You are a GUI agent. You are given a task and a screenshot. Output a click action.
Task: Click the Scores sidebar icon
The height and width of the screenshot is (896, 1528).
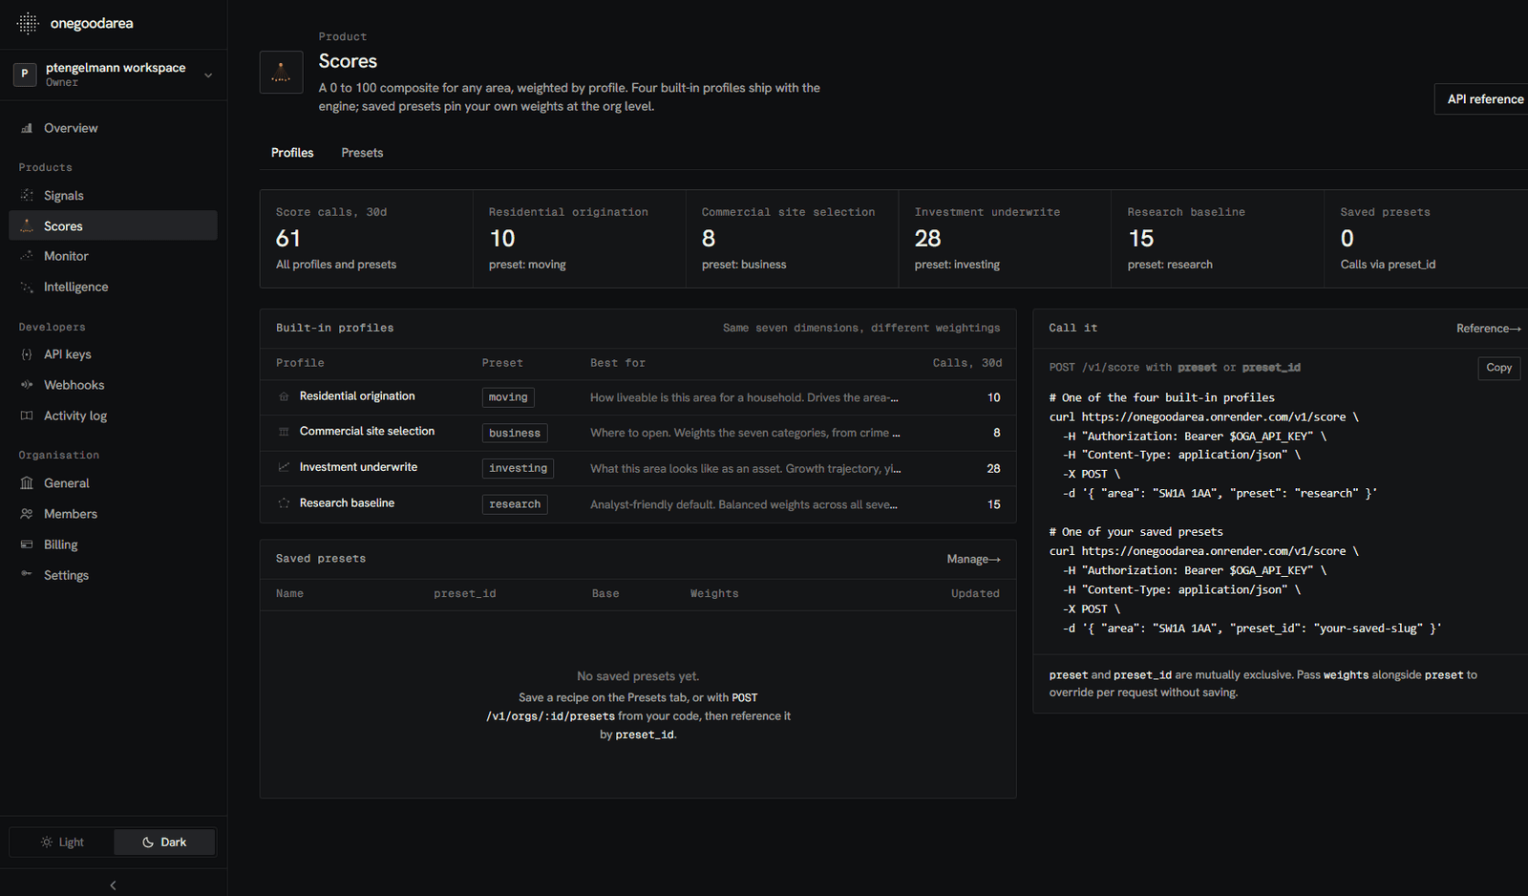tap(27, 225)
